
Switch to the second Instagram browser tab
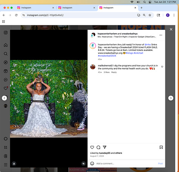coord(77,8)
